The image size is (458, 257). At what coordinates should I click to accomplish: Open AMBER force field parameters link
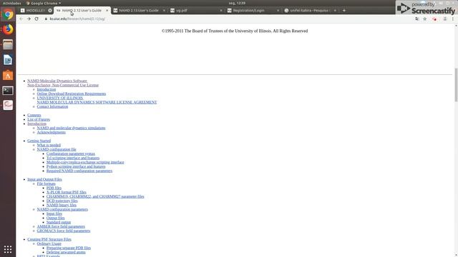pyautogui.click(x=61, y=226)
